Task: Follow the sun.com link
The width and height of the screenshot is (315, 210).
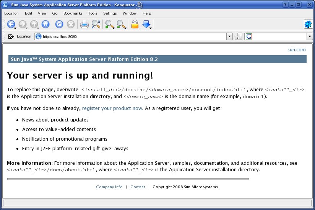Action: [x=297, y=50]
